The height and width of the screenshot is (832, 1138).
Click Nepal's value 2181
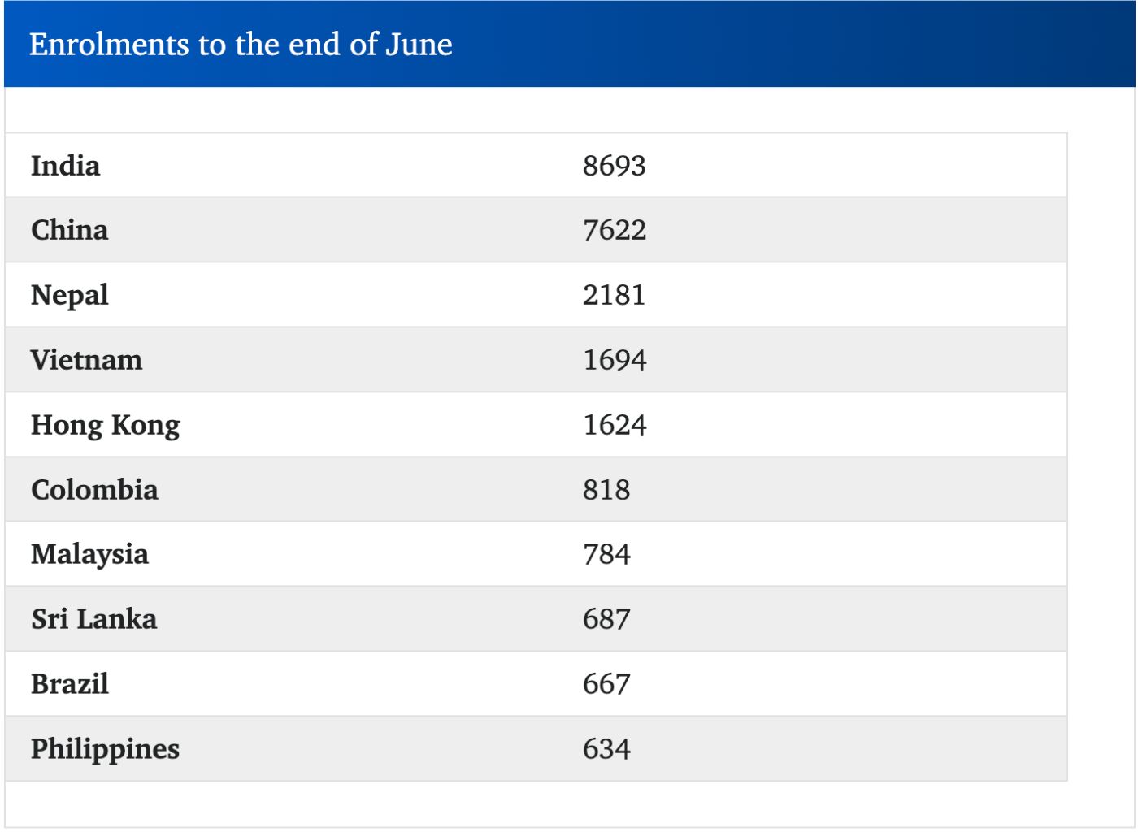[614, 295]
